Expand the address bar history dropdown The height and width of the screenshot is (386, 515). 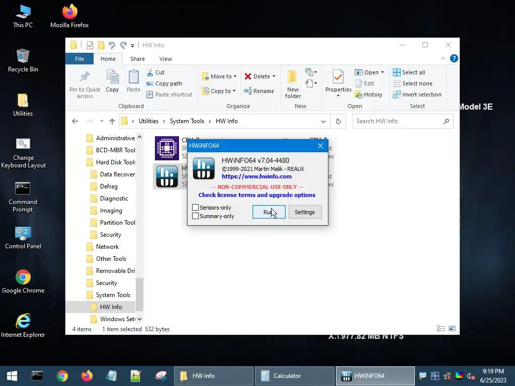click(x=323, y=122)
